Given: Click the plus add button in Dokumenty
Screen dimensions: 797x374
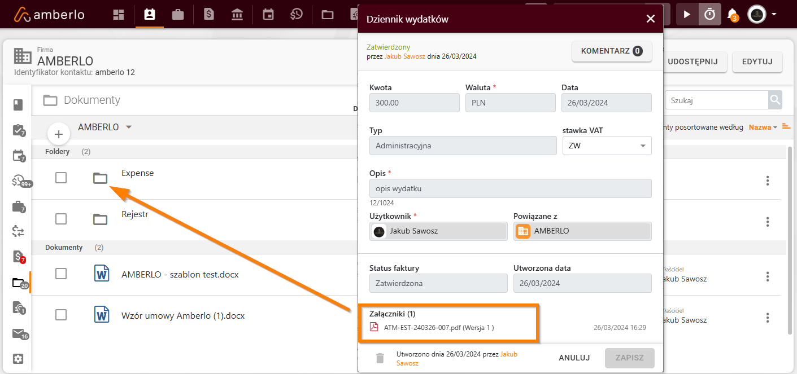Looking at the screenshot, I should pos(58,134).
